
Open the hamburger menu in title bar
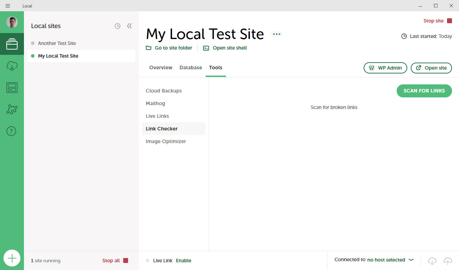pos(8,6)
